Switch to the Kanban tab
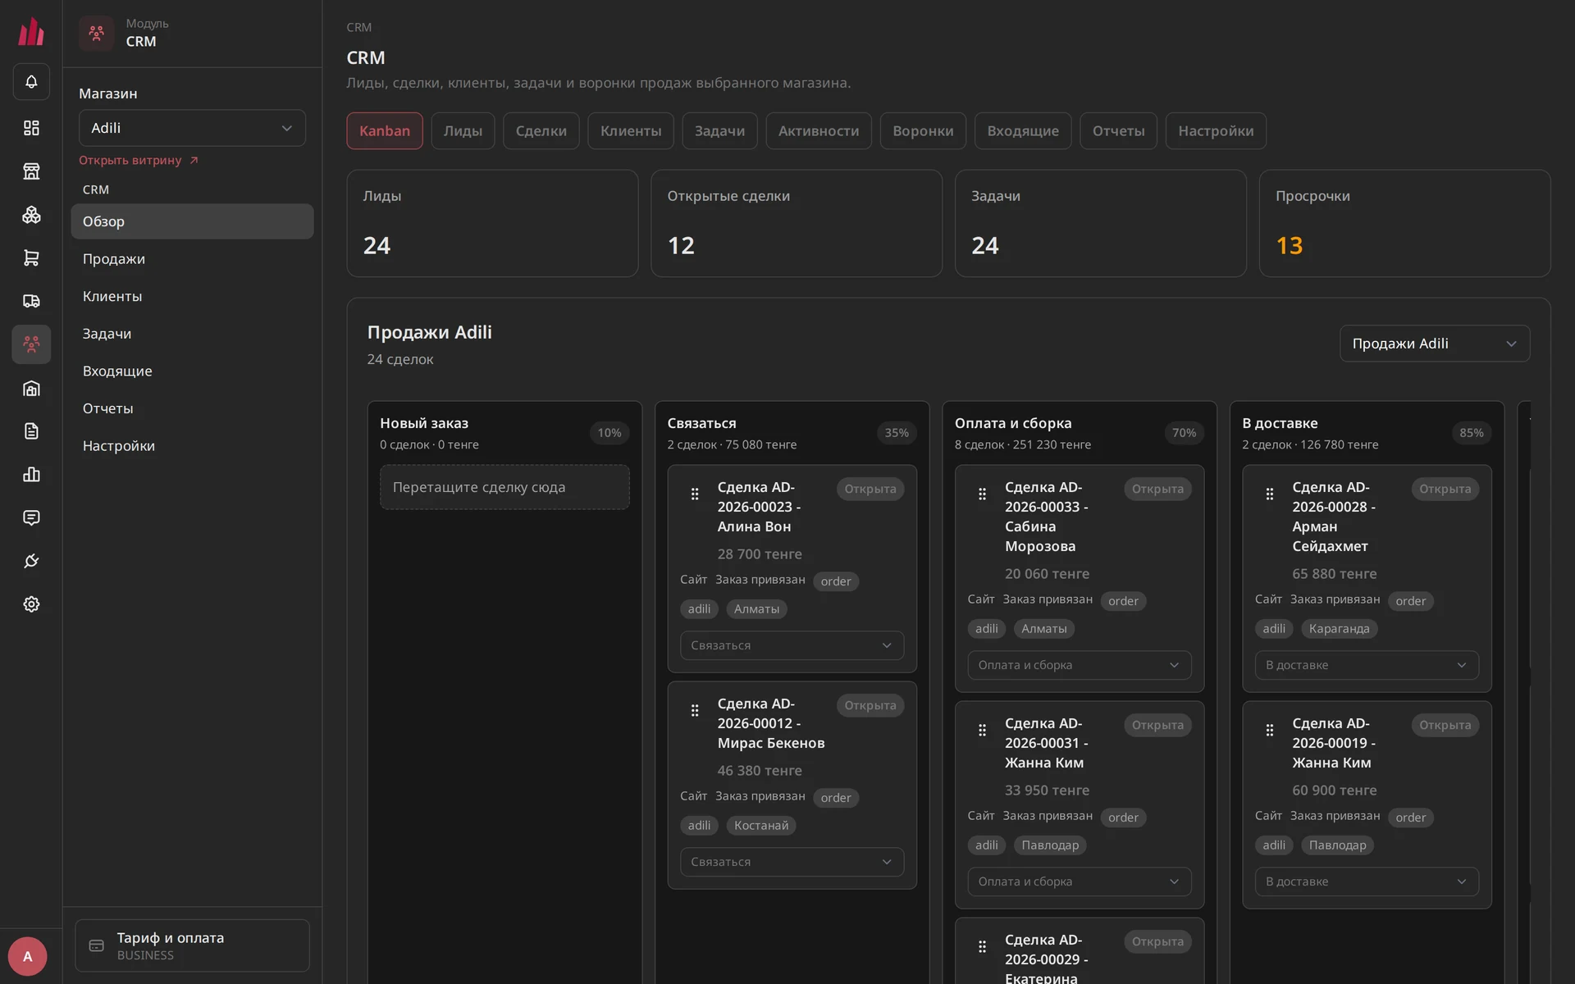The width and height of the screenshot is (1575, 984). click(x=385, y=131)
